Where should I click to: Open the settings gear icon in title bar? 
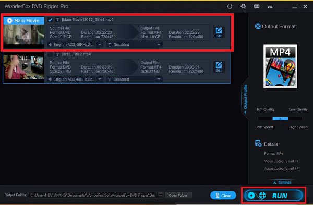click(243, 6)
